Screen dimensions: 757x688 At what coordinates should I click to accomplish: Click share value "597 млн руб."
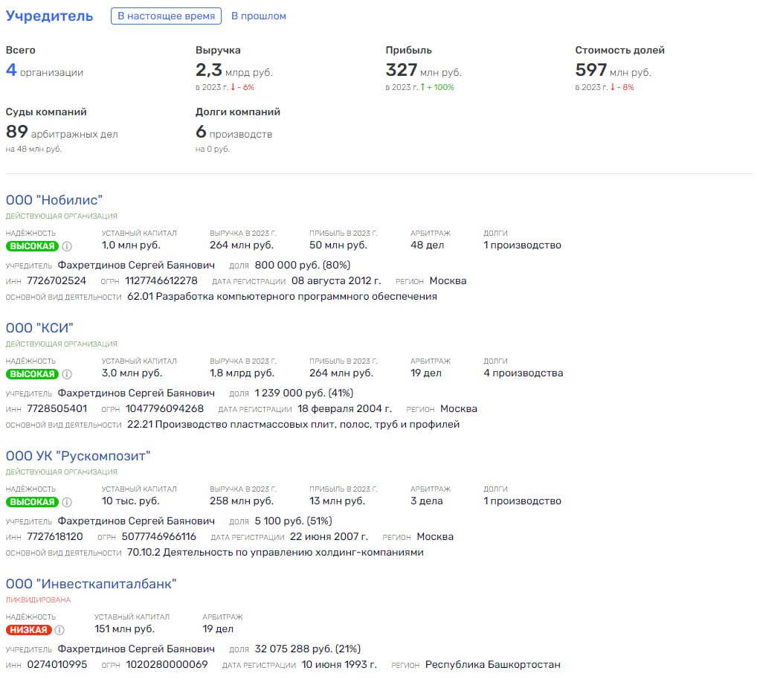613,71
